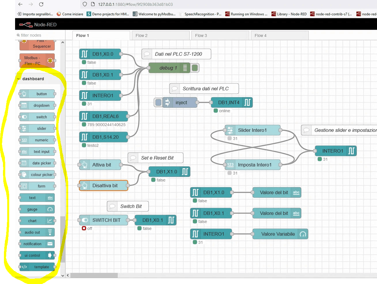Select the gauge palette node

(37, 209)
